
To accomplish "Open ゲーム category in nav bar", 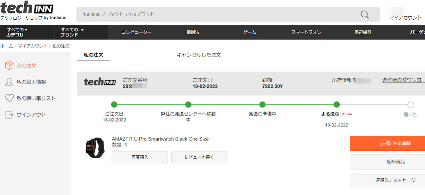I will (249, 32).
